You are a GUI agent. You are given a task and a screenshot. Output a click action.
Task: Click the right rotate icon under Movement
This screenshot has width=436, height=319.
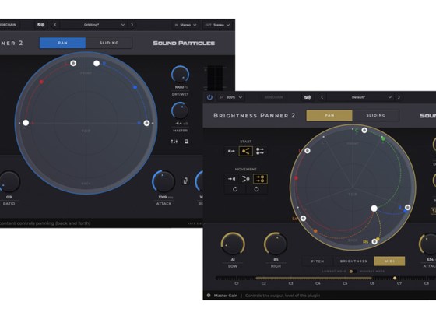[256, 189]
